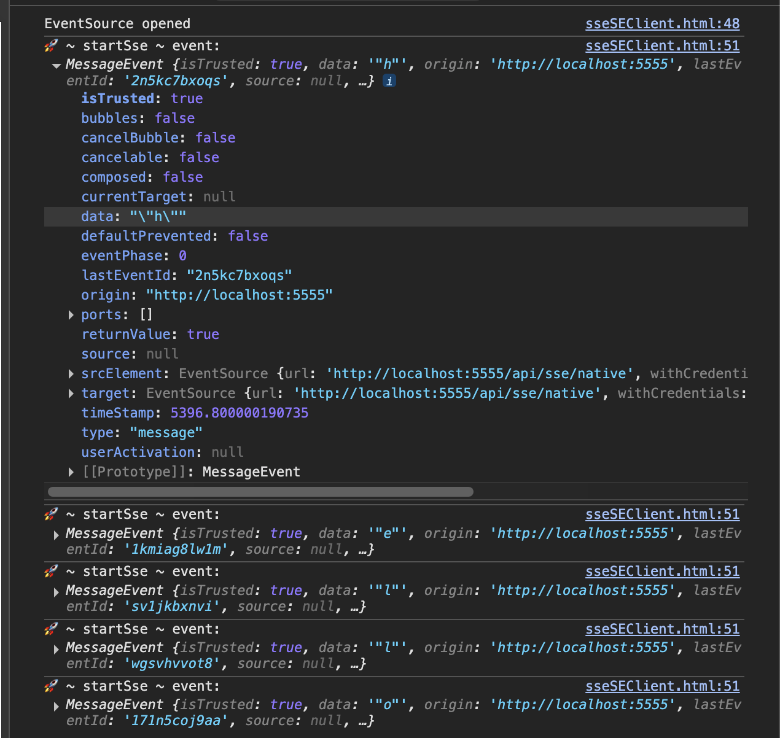Expand the MessageEvent with data "o"

(57, 705)
